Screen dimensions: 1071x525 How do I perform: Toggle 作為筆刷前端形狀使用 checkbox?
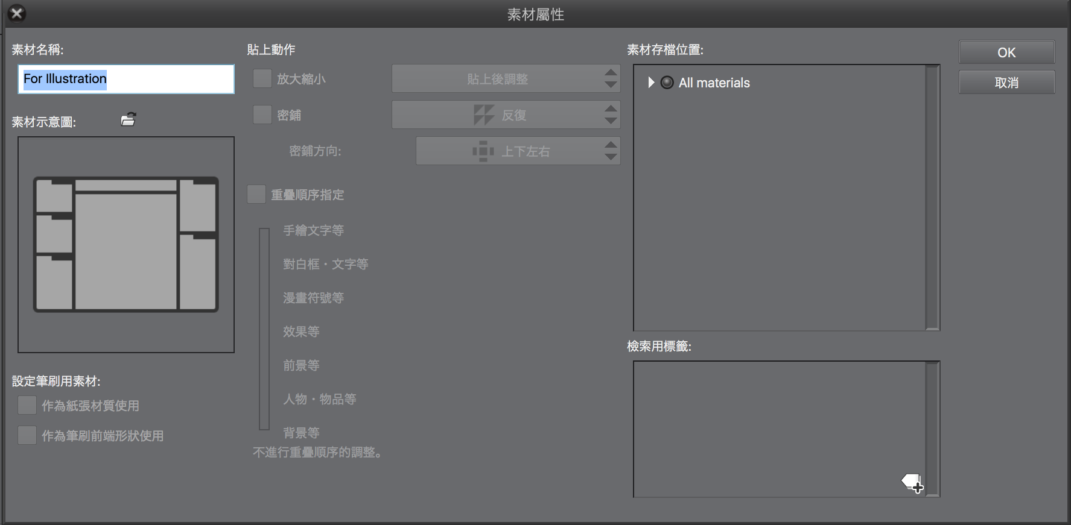(27, 436)
